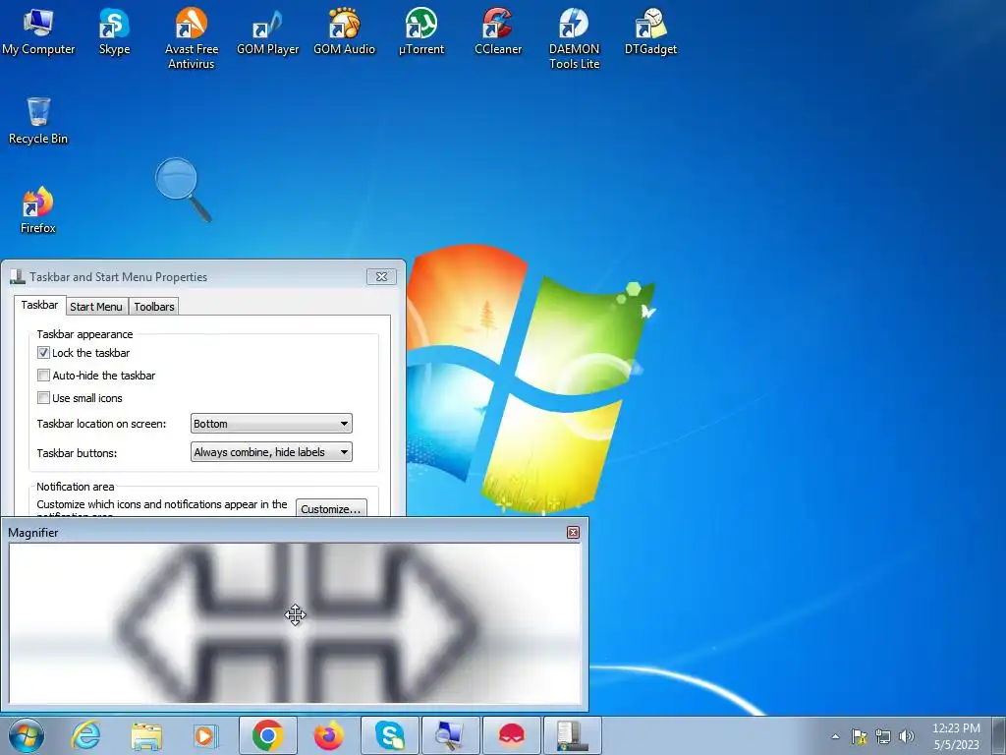Select the Firefox desktop shortcut
The image size is (1006, 755).
(38, 210)
